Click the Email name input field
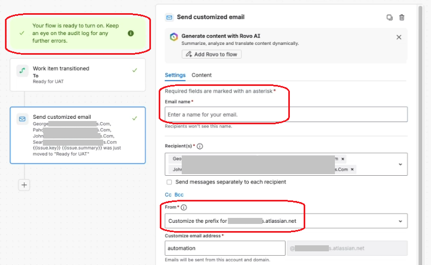 tap(286, 114)
